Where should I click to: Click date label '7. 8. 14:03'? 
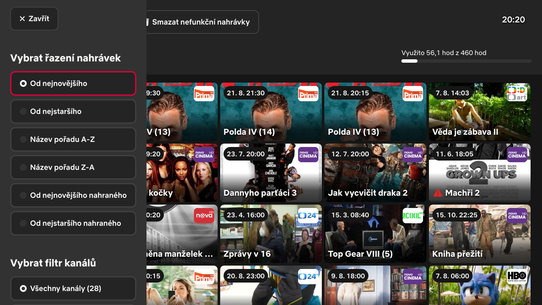point(453,93)
